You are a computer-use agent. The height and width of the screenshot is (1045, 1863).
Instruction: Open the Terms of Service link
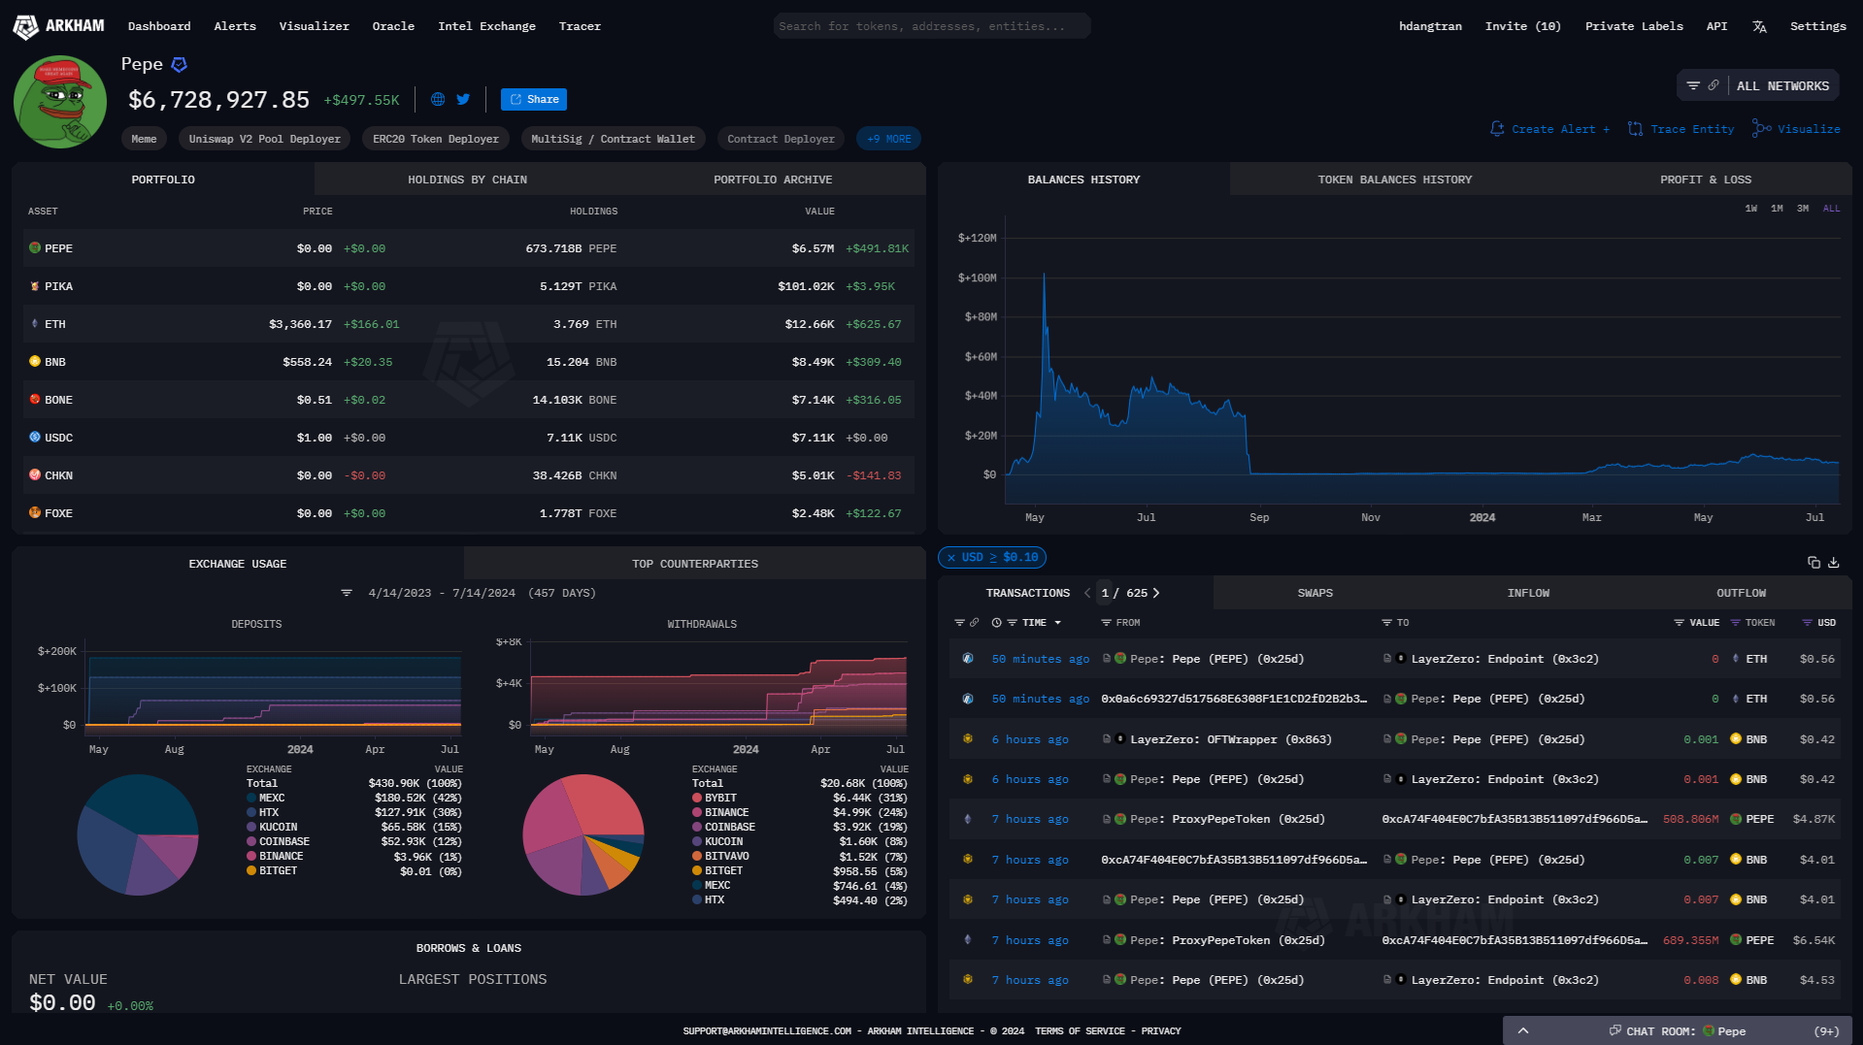[1080, 1031]
